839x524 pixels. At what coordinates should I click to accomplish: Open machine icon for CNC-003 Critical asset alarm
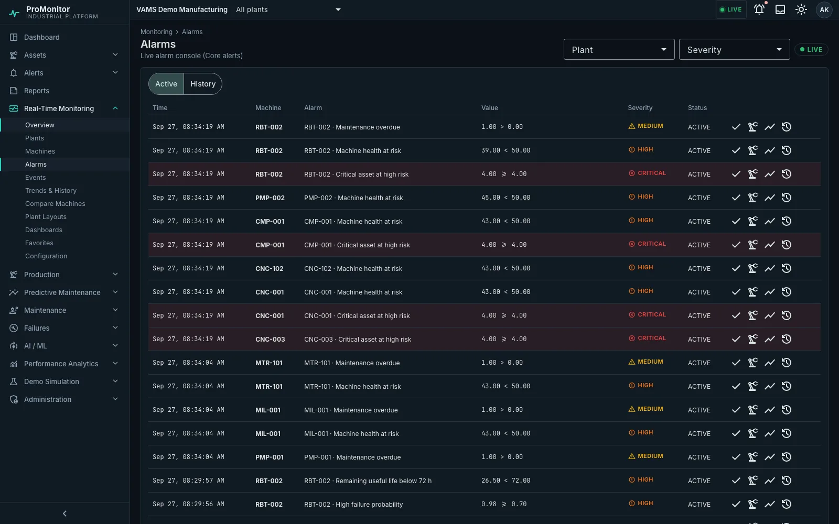point(753,339)
